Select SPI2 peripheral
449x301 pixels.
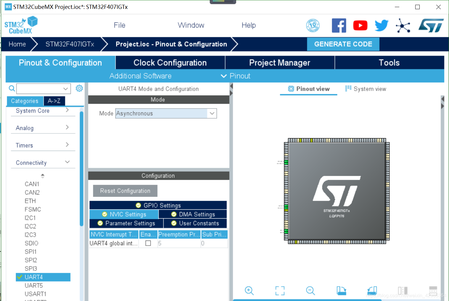(31, 260)
